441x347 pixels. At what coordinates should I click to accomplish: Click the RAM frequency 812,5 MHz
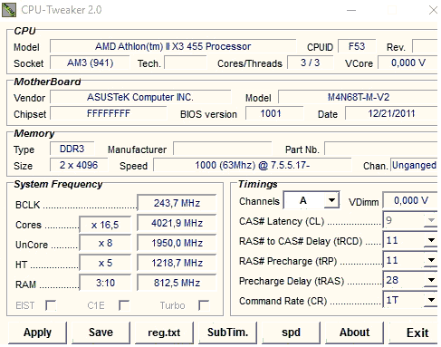tap(177, 283)
